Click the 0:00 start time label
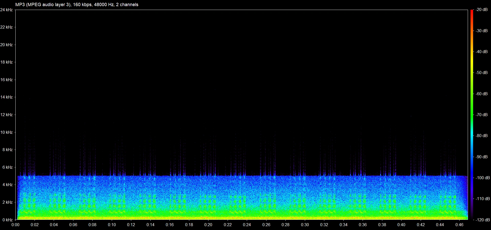Image resolution: width=491 pixels, height=230 pixels. [x=15, y=225]
